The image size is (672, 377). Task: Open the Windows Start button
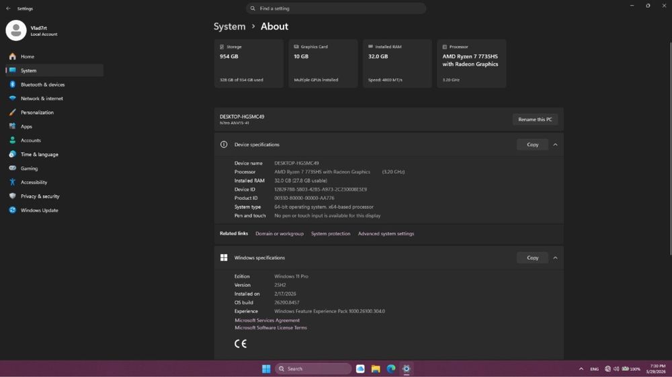point(266,369)
